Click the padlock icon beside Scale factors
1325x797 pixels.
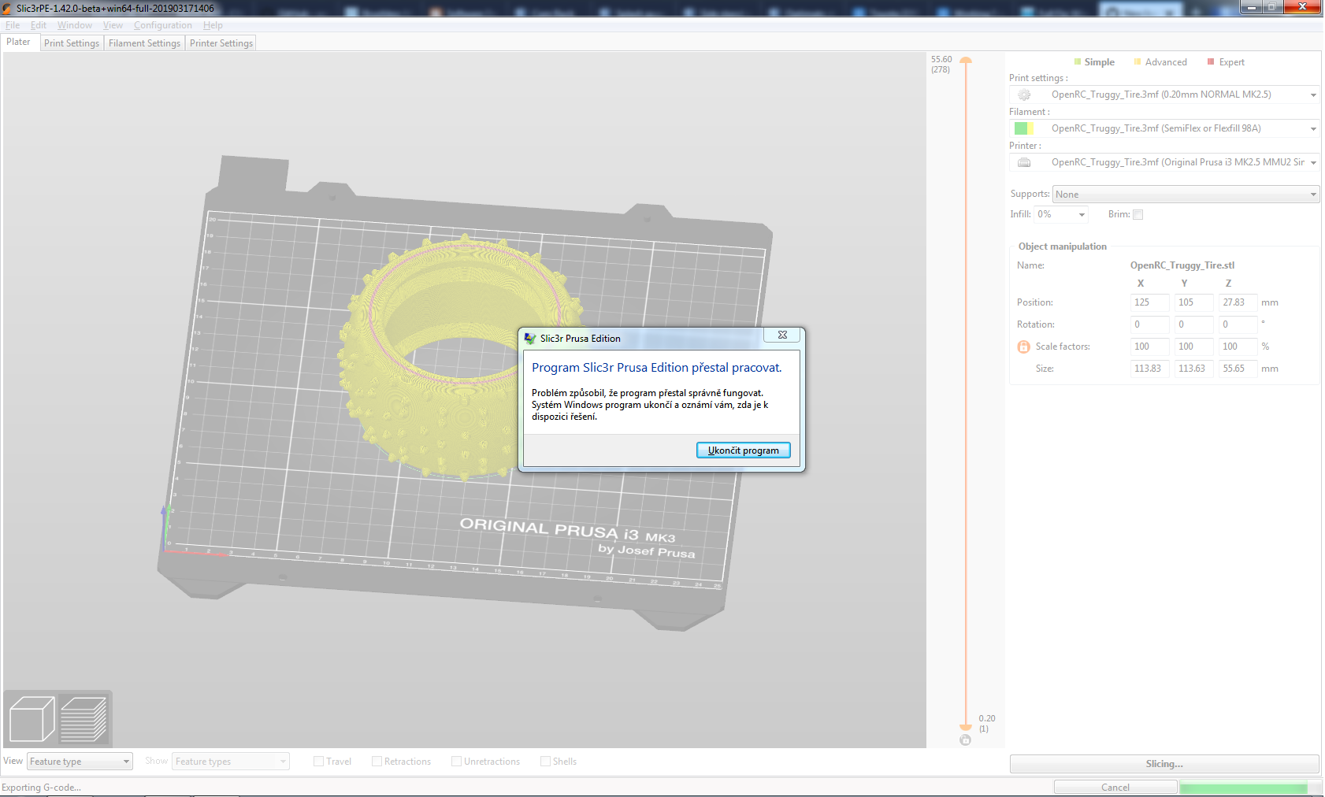point(1023,347)
